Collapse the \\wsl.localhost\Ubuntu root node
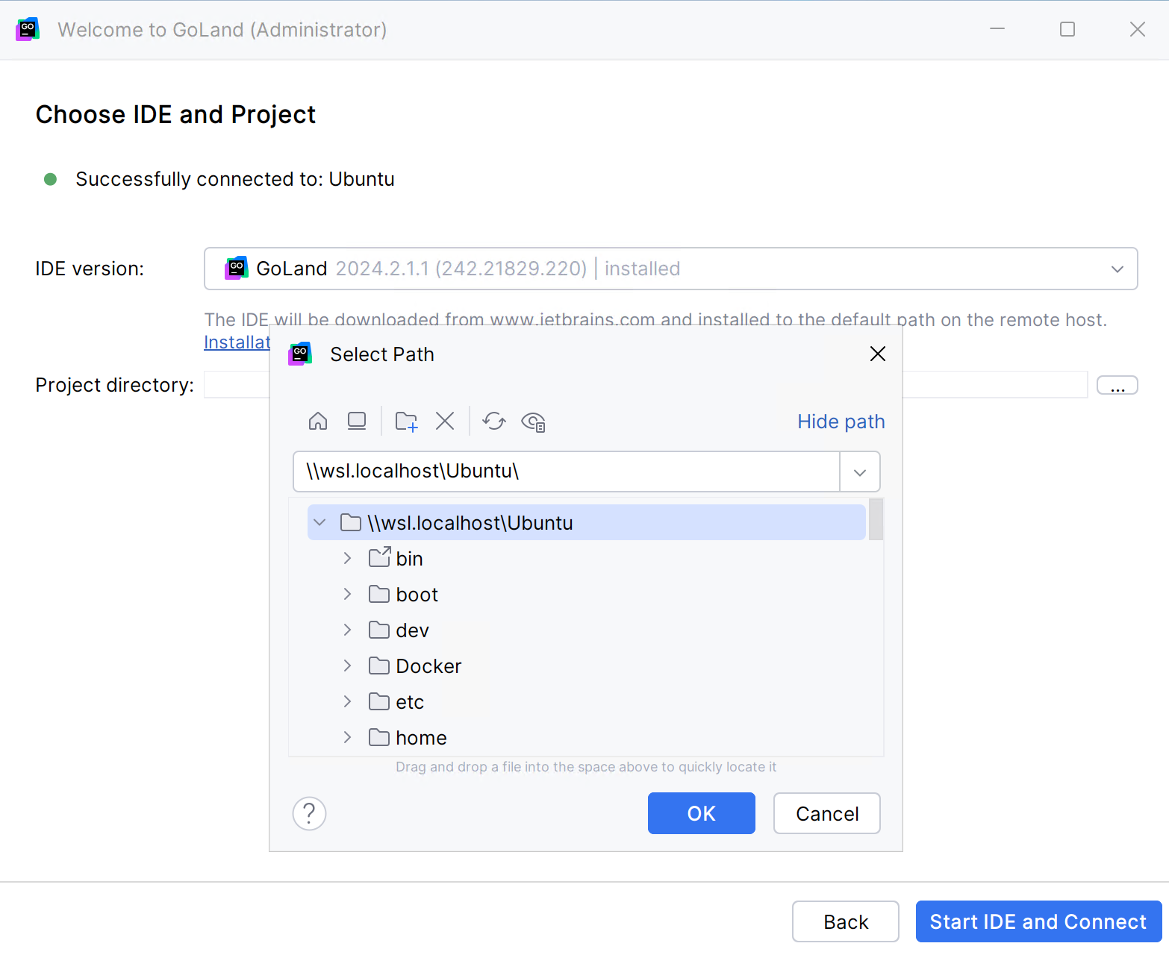 pos(320,522)
